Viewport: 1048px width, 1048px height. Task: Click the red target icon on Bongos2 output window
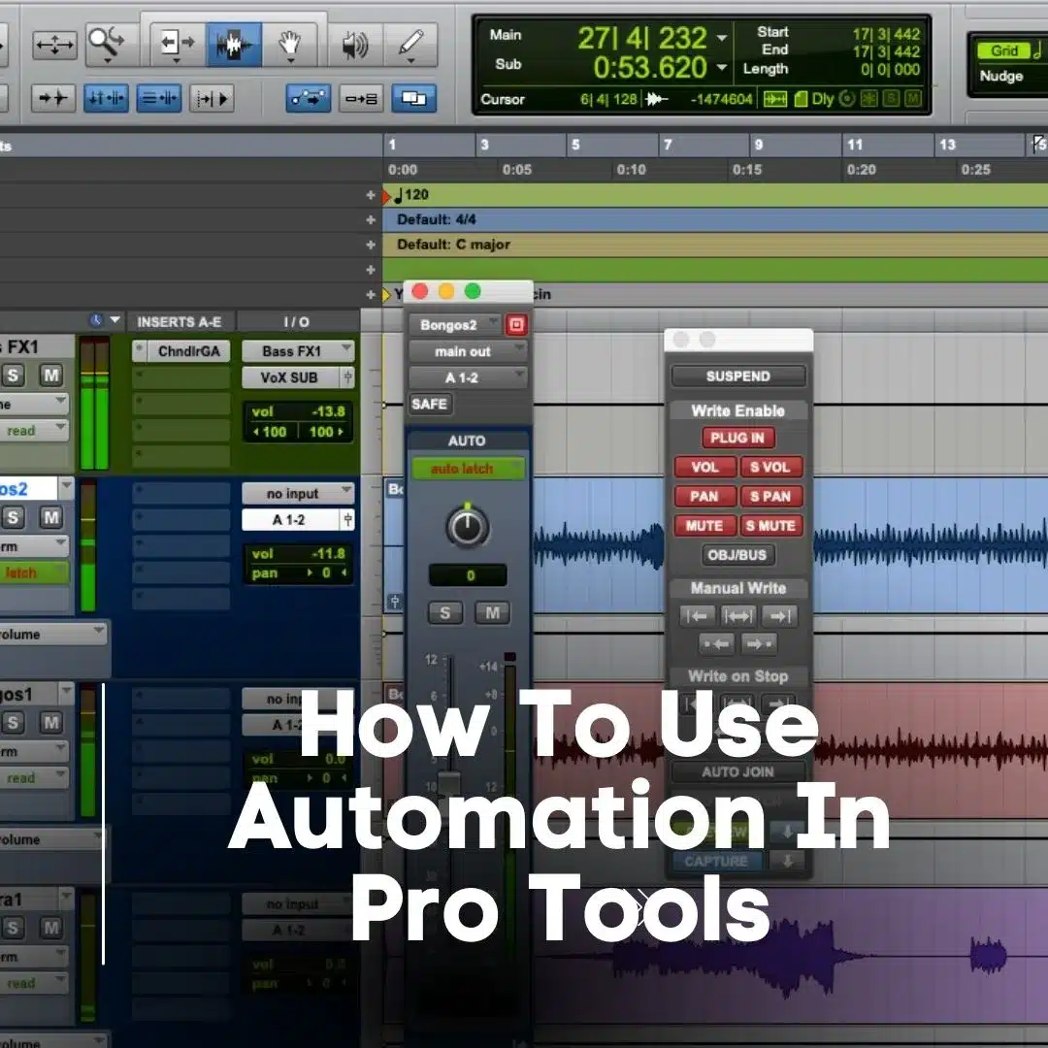[x=514, y=323]
